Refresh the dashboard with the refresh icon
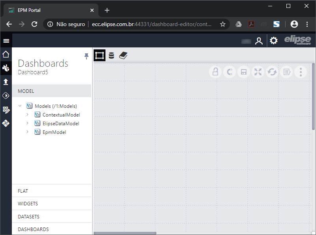Image resolution: width=316 pixels, height=235 pixels. tap(272, 72)
